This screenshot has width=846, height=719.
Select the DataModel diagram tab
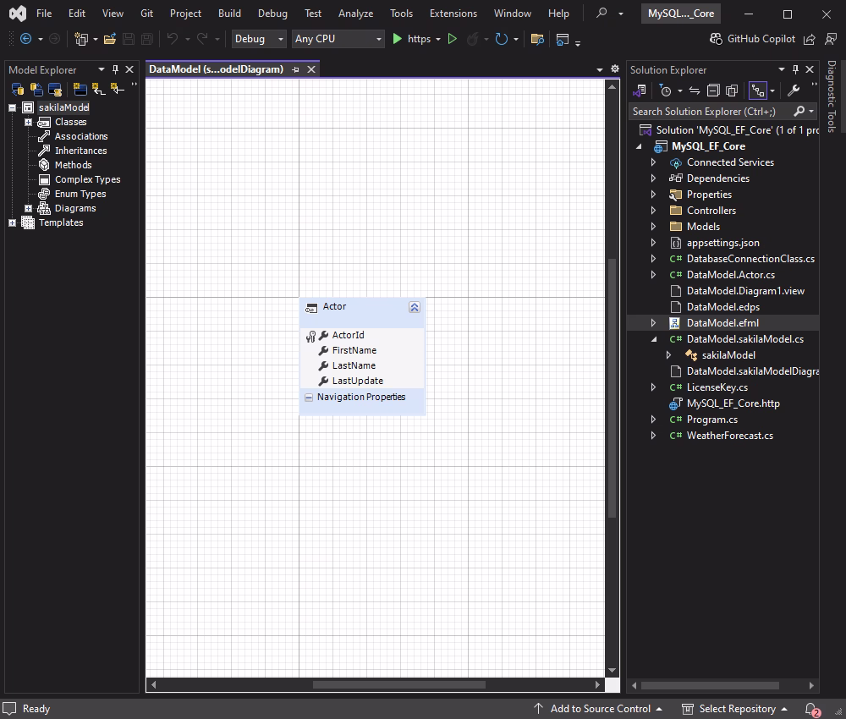coord(217,69)
